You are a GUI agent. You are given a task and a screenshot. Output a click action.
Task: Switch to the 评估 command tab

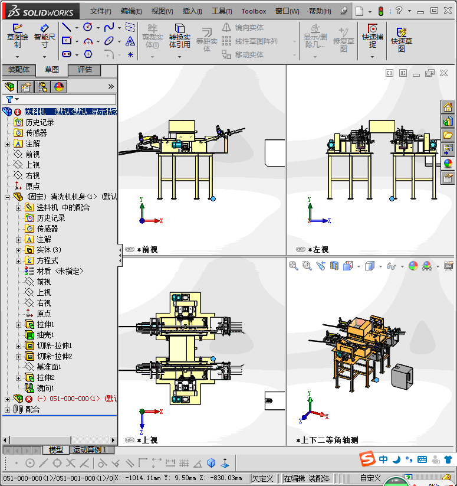[x=84, y=70]
